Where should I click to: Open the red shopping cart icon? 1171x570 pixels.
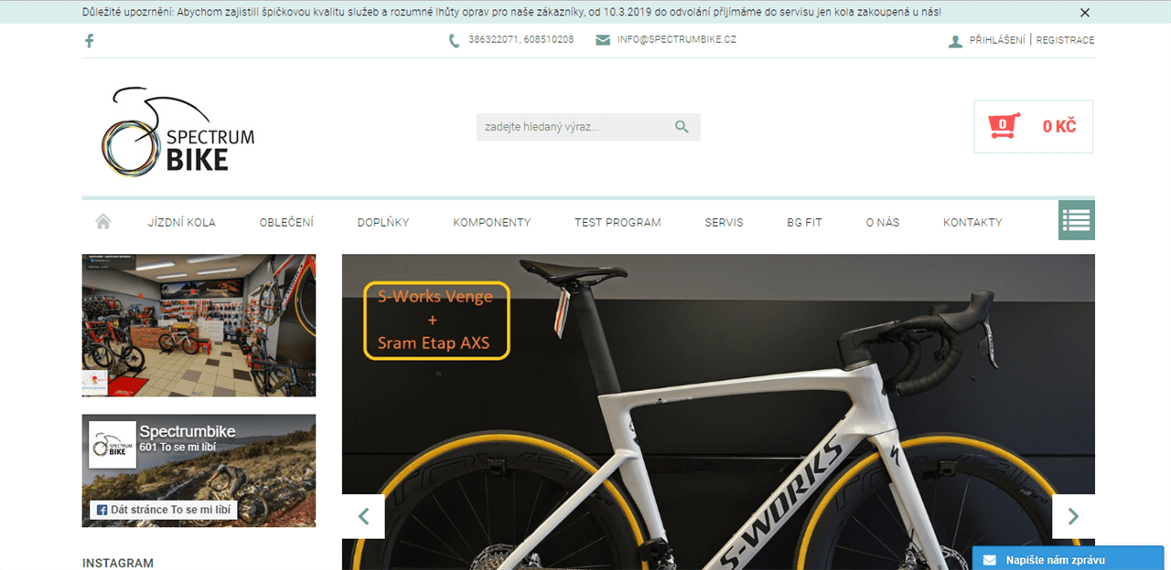(x=1004, y=126)
